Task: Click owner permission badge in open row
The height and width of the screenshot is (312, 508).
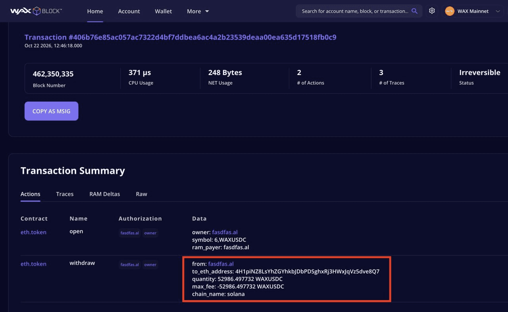Action: pos(150,233)
